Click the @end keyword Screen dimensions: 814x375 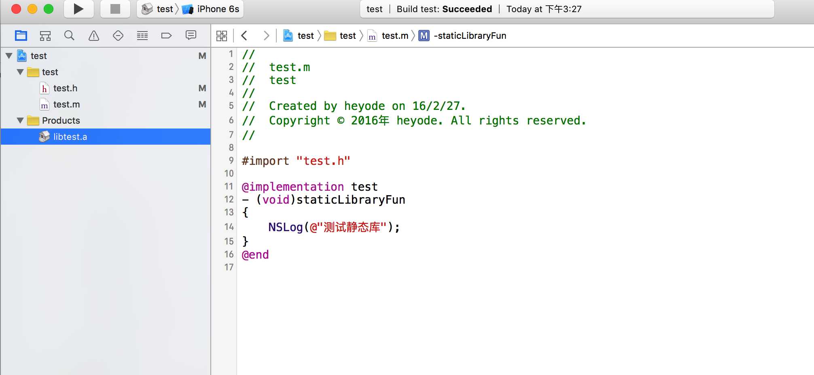(x=255, y=255)
